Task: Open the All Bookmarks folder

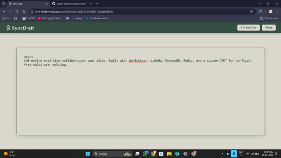Action: click(x=269, y=18)
